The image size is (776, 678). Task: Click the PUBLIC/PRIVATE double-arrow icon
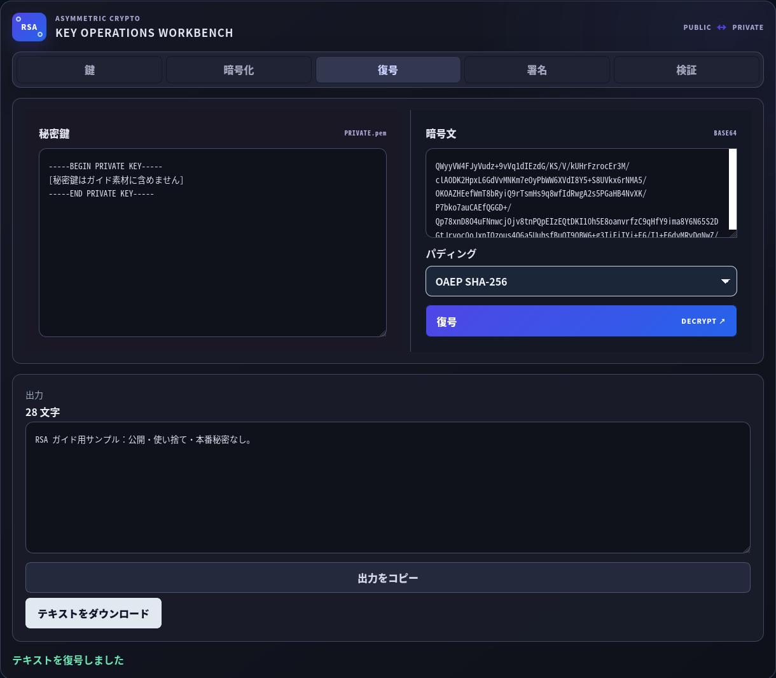pos(721,27)
